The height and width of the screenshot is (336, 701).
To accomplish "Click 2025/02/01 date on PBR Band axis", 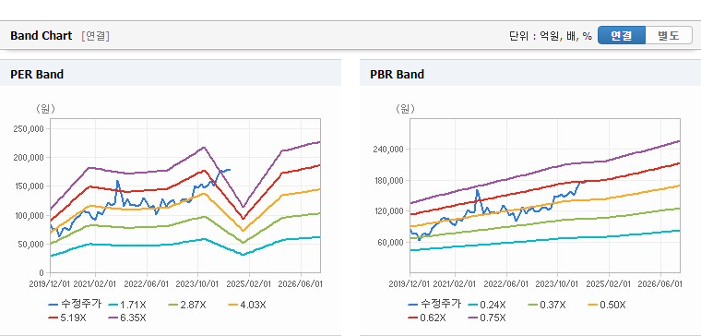I will point(608,284).
